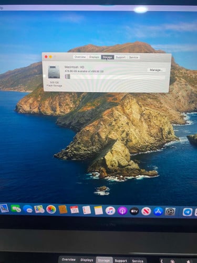
Task: Open App Store from the Dock
Action: 158,211
